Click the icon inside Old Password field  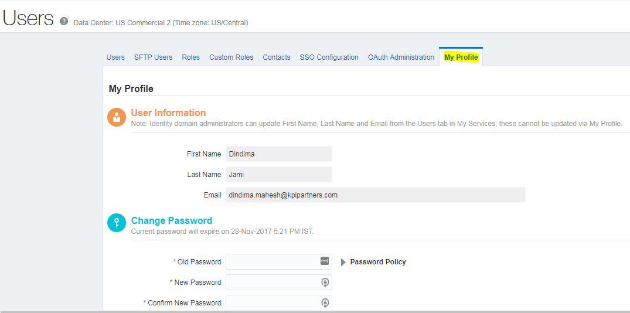pos(325,261)
